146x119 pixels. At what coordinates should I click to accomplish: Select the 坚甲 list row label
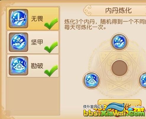(x=37, y=42)
